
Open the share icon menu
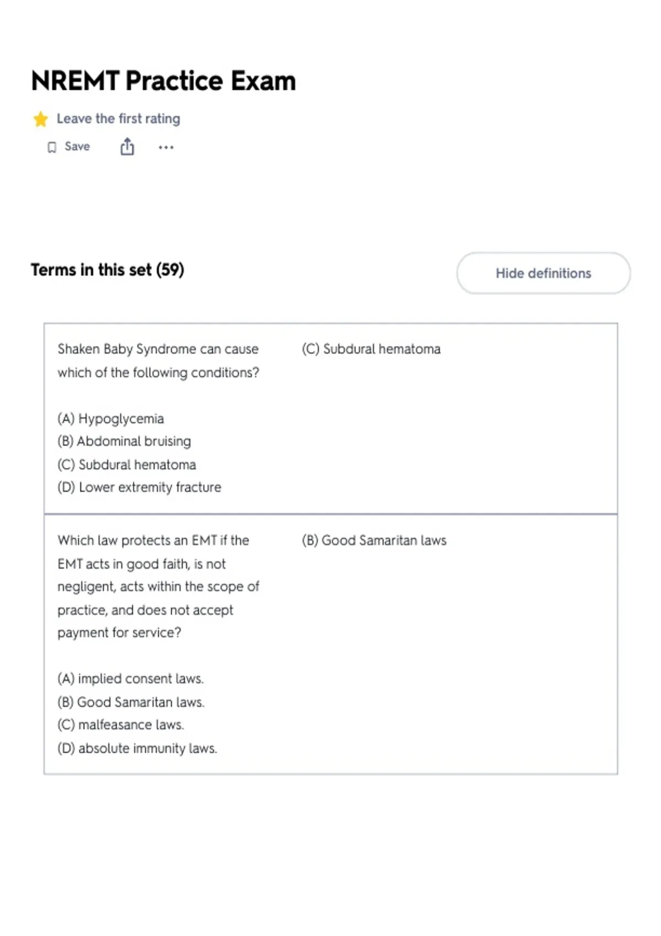pos(127,147)
